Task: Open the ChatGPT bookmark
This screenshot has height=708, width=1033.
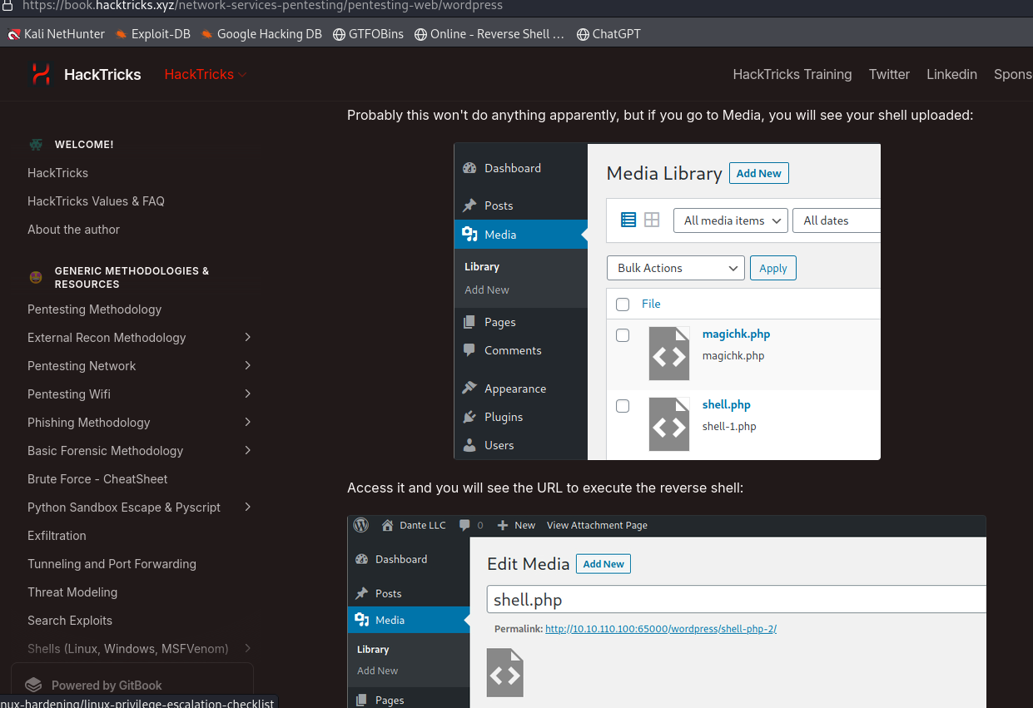Action: point(608,34)
